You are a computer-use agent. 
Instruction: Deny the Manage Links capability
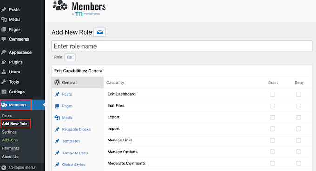(x=298, y=140)
